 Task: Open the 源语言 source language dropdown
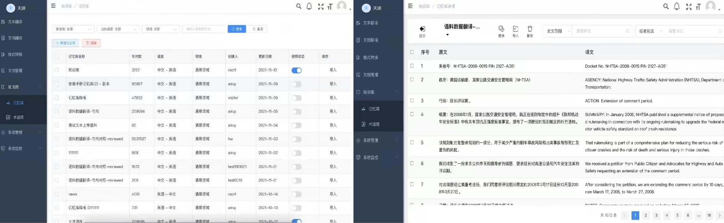(73, 29)
